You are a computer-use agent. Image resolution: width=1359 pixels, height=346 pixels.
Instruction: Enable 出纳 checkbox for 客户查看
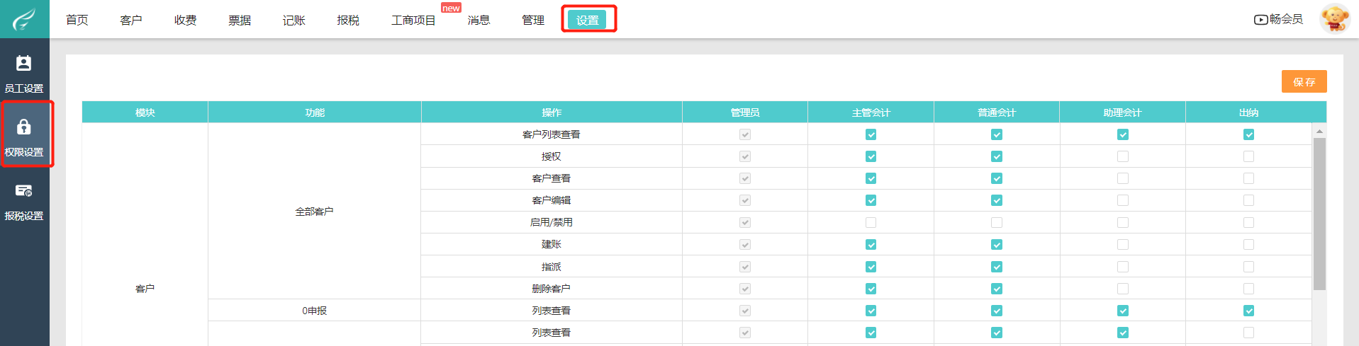point(1248,178)
